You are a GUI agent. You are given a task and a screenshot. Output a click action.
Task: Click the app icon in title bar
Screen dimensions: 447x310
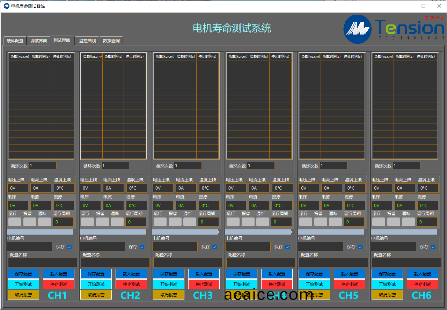click(6, 6)
